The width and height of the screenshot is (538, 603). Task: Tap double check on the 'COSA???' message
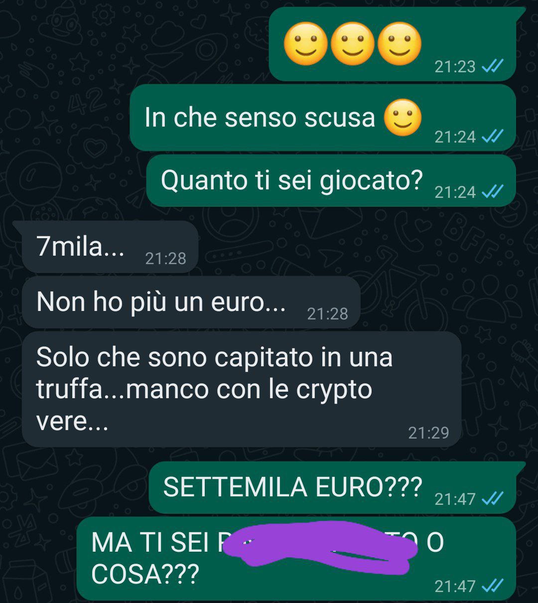tap(493, 586)
